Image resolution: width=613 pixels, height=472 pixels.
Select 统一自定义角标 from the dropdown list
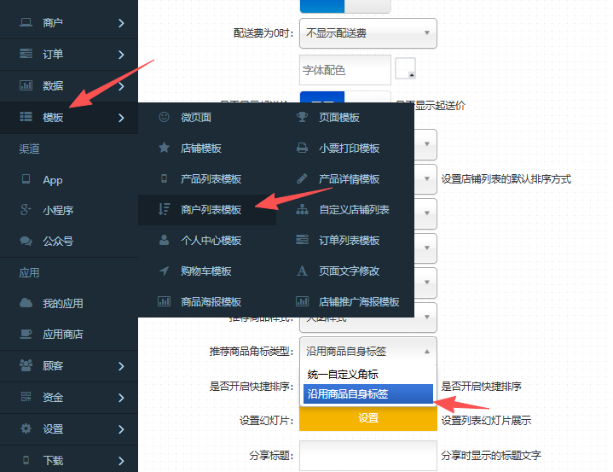pos(344,374)
